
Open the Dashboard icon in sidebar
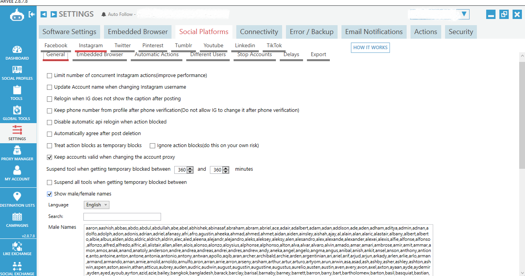17,50
